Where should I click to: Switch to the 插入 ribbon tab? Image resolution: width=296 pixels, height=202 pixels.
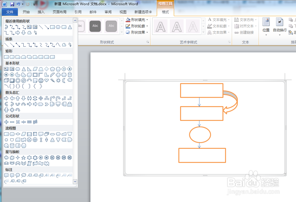click(x=41, y=12)
